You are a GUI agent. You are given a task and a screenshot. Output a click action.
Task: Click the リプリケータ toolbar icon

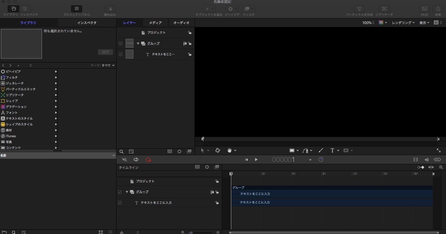click(x=384, y=9)
